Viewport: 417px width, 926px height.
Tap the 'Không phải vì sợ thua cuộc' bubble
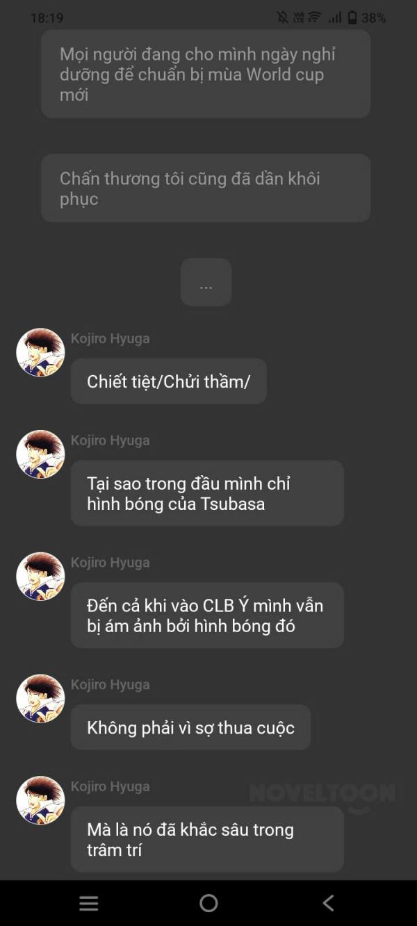coord(190,727)
